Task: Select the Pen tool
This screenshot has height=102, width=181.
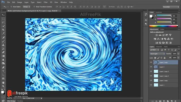Action: tap(3, 67)
